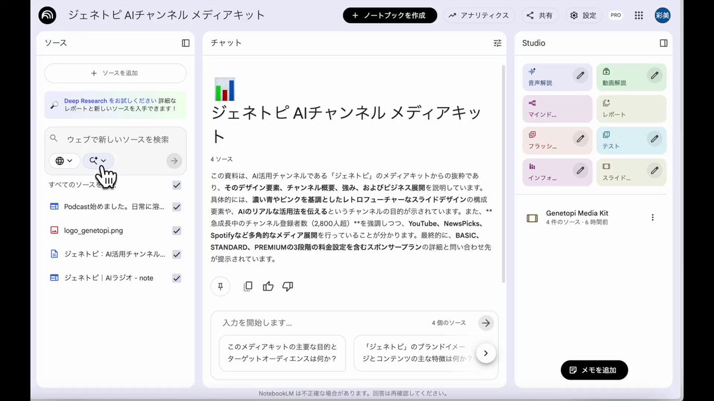Viewport: 714px width, 401px height.
Task: Edit the 動画解説 tile pencil icon
Action: (x=654, y=75)
